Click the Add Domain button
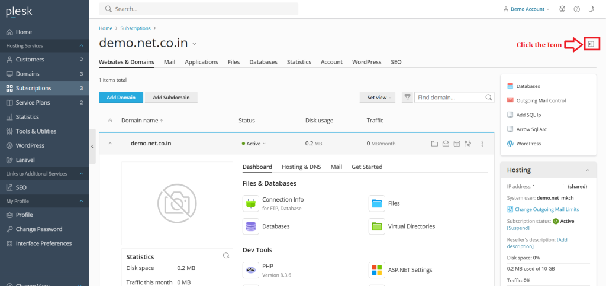Viewport: 606px width, 286px height. coord(121,97)
